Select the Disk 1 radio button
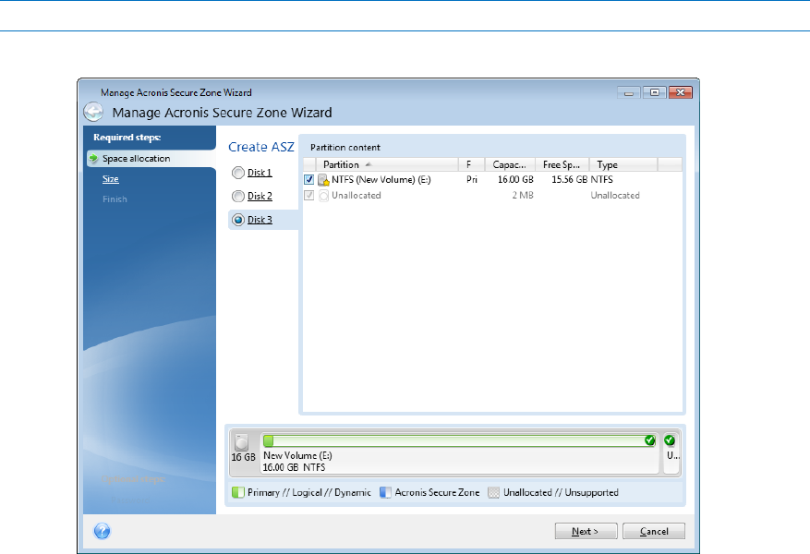 pyautogui.click(x=238, y=173)
